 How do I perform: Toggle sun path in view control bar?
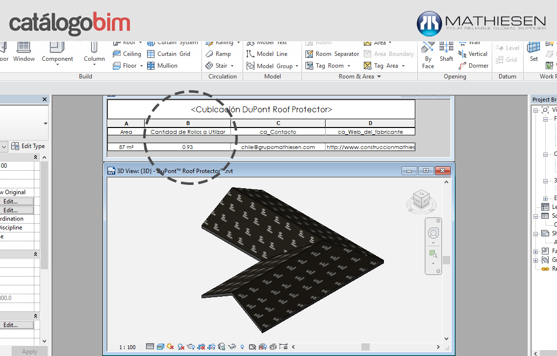click(x=170, y=347)
